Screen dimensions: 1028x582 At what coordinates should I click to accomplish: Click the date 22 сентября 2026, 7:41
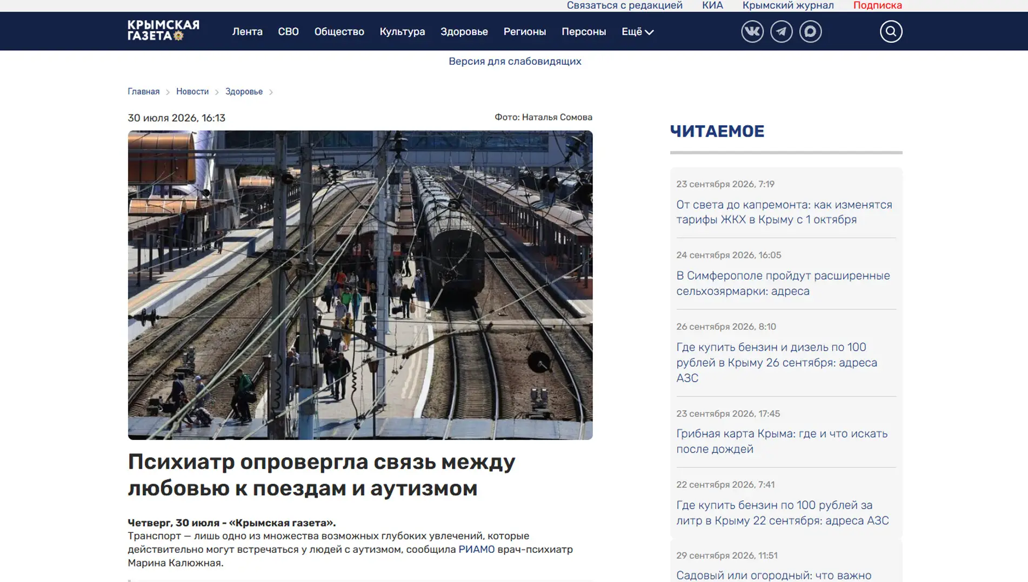pos(725,485)
